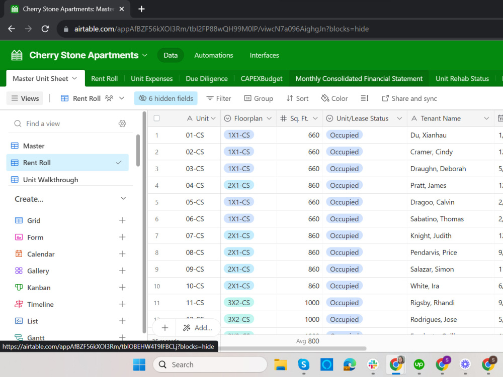
Task: Show the 6 hidden fields menu
Action: pos(166,98)
